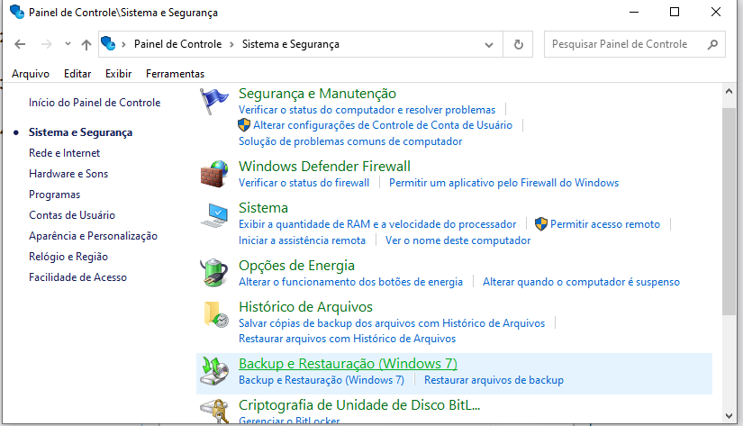Open the address bar history dropdown
Viewport: 743px width, 426px height.
tap(489, 44)
